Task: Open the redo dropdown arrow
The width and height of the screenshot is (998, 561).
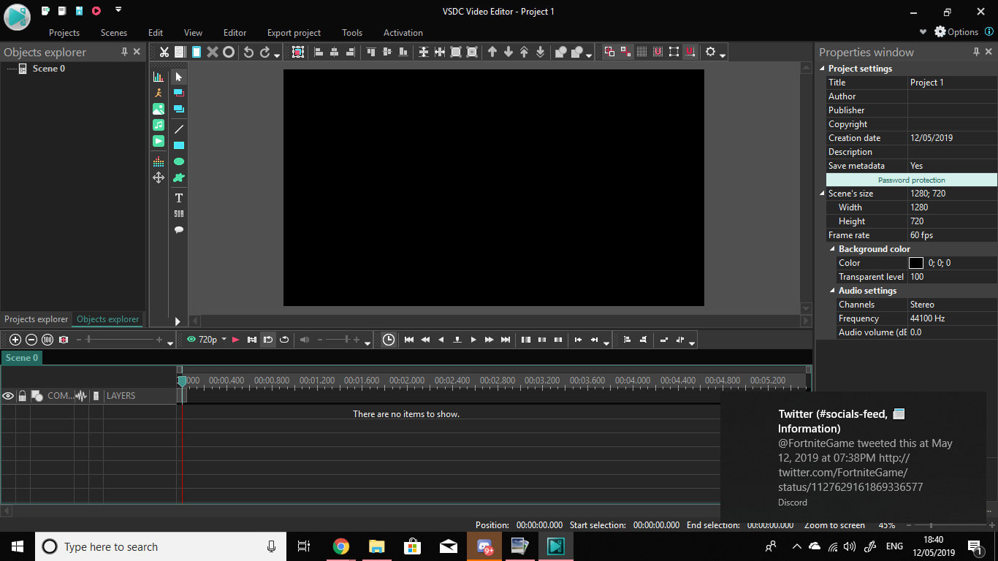Action: (277, 55)
